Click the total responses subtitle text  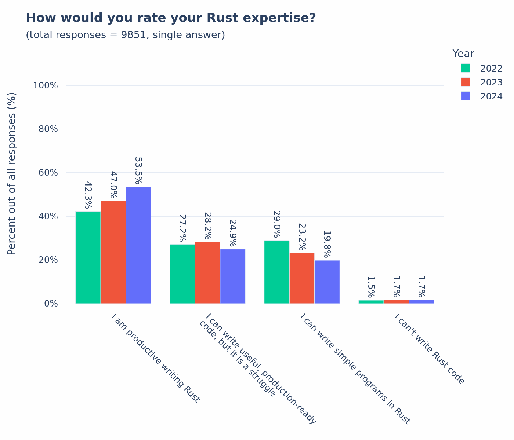(125, 35)
